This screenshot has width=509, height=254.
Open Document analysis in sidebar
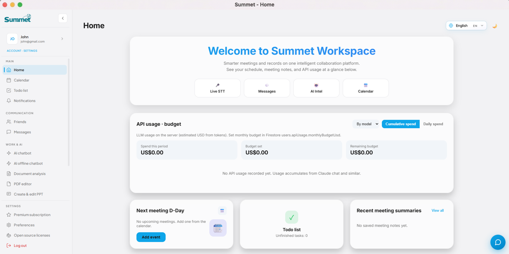pyautogui.click(x=35, y=174)
